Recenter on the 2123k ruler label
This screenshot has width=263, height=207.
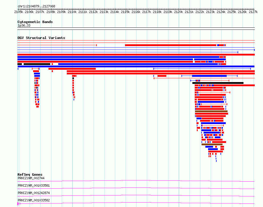point(210,12)
